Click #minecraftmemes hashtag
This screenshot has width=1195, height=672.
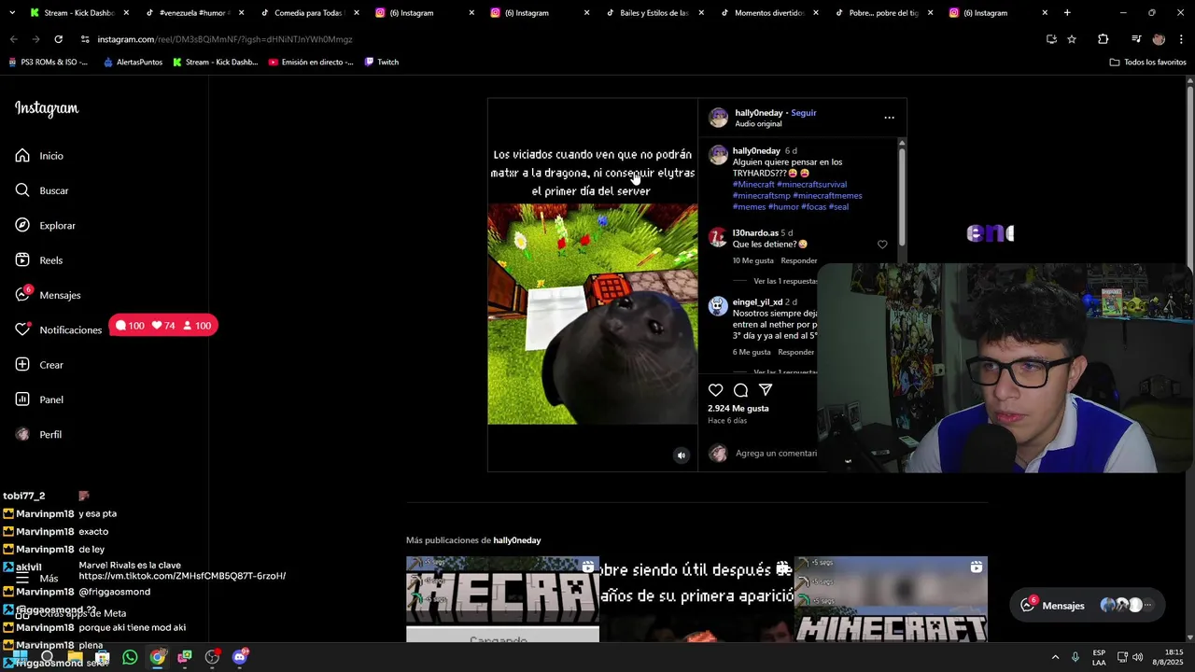click(x=827, y=196)
